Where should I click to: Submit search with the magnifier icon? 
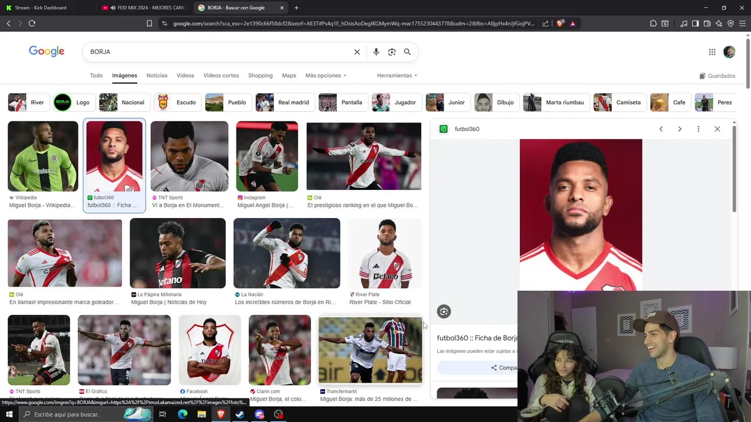407,52
